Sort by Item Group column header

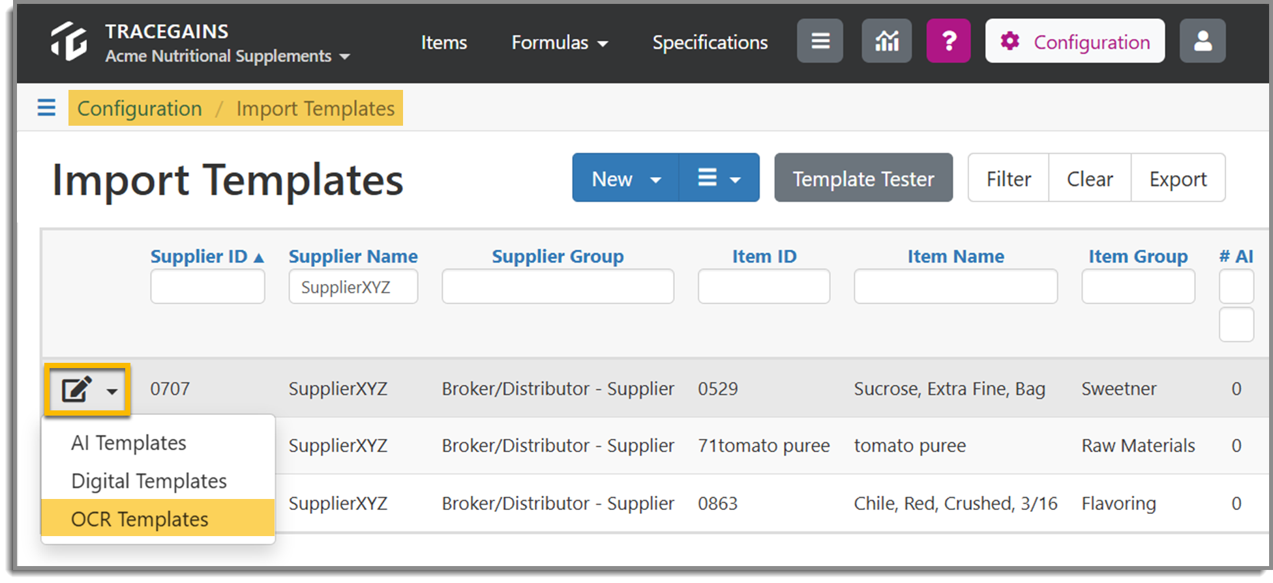pos(1138,256)
